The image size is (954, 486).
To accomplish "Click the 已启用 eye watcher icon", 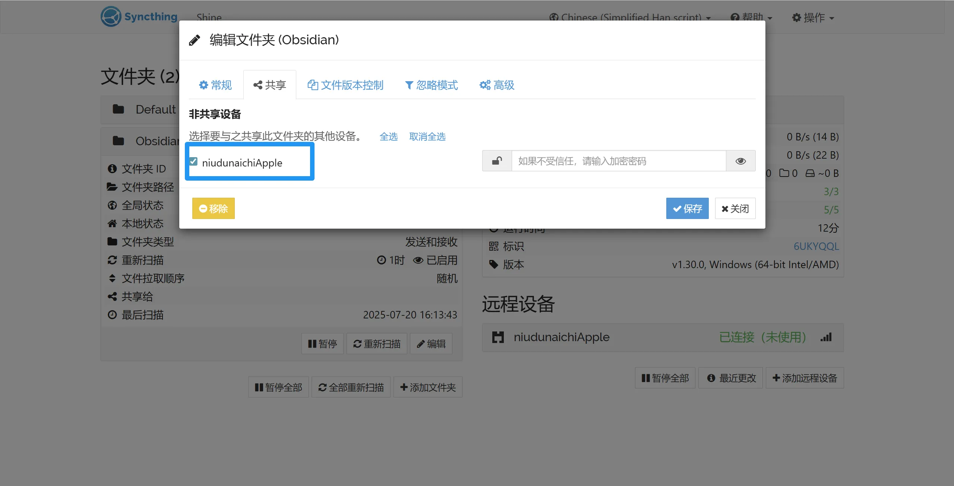I will (x=418, y=260).
